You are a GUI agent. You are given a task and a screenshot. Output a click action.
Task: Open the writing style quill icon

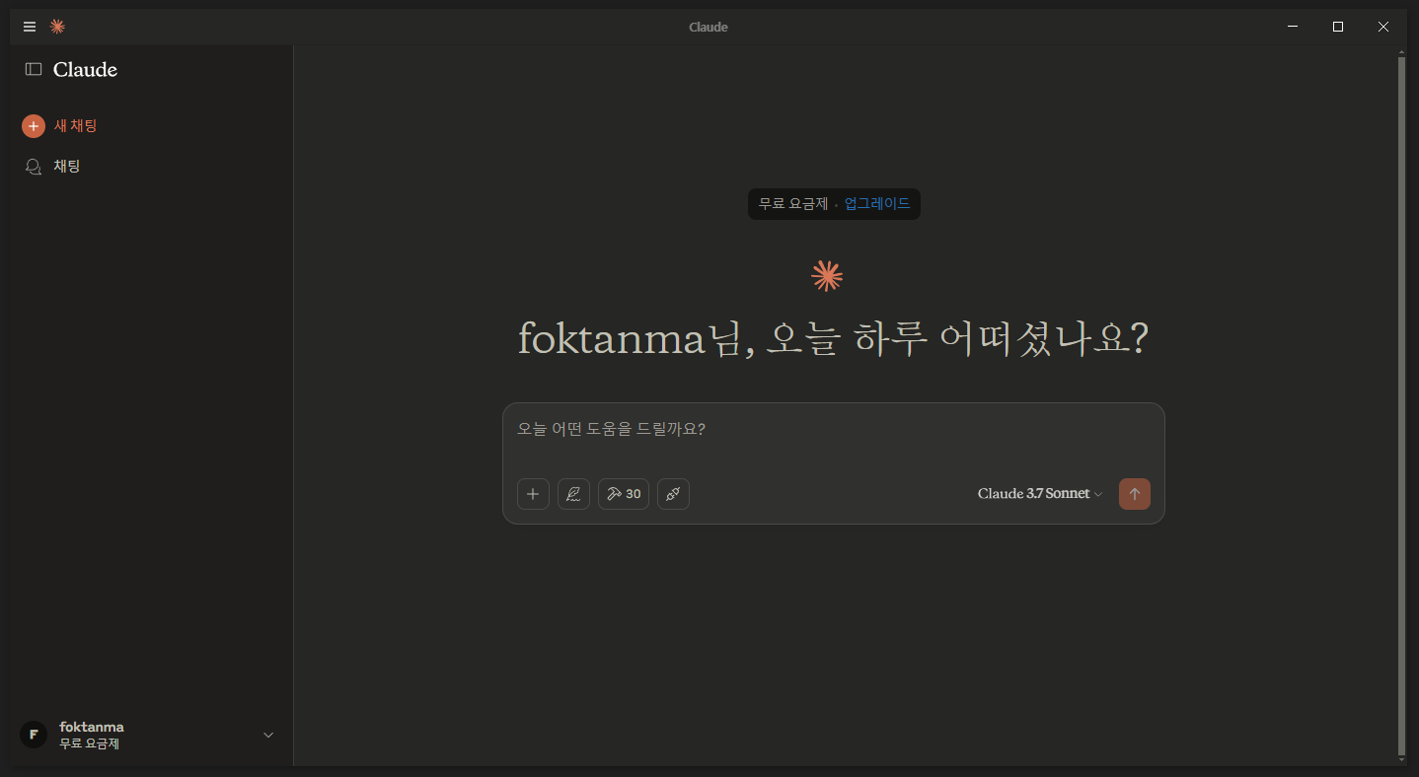(x=573, y=494)
